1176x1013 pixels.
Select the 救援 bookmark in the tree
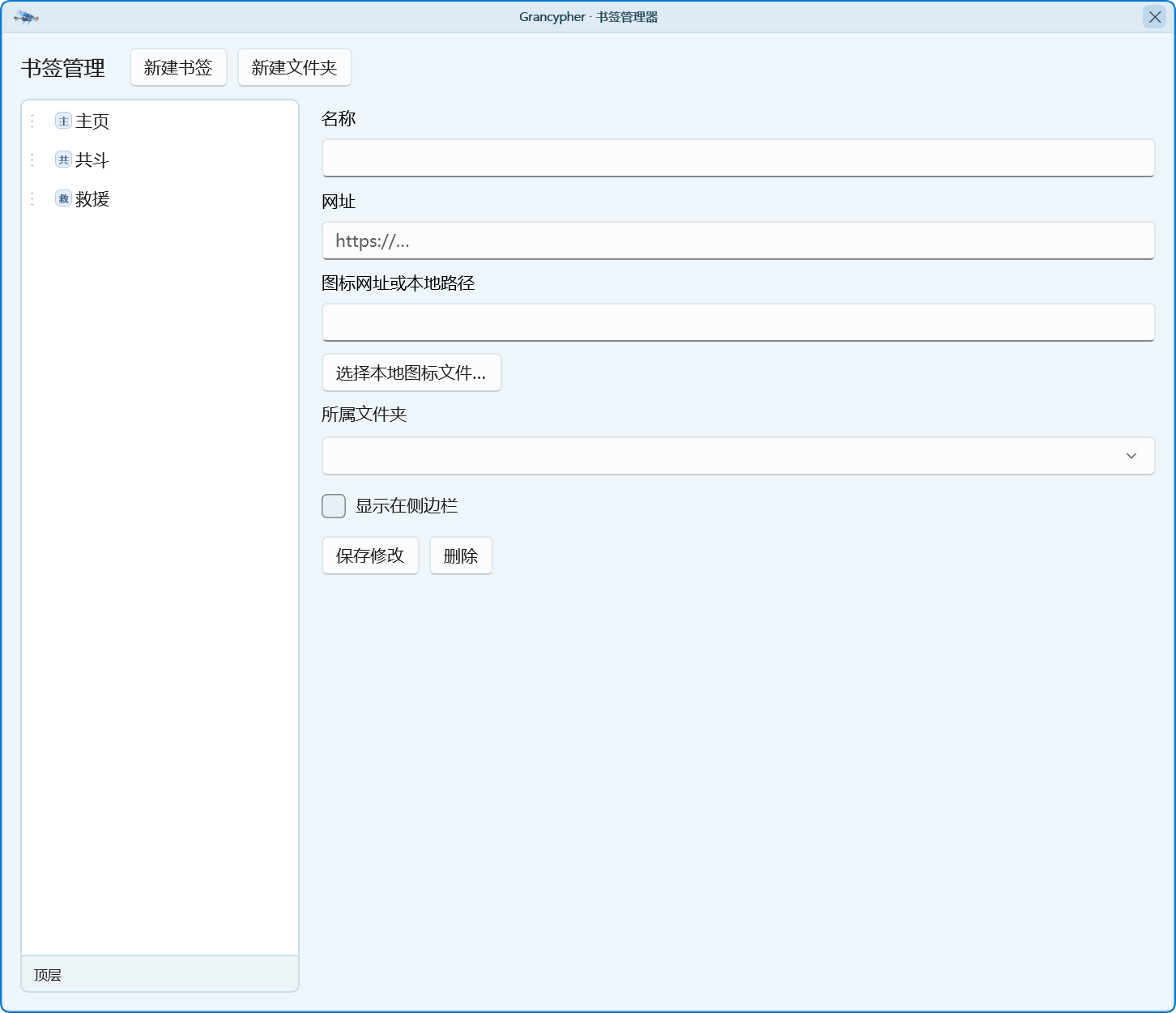[x=160, y=198]
